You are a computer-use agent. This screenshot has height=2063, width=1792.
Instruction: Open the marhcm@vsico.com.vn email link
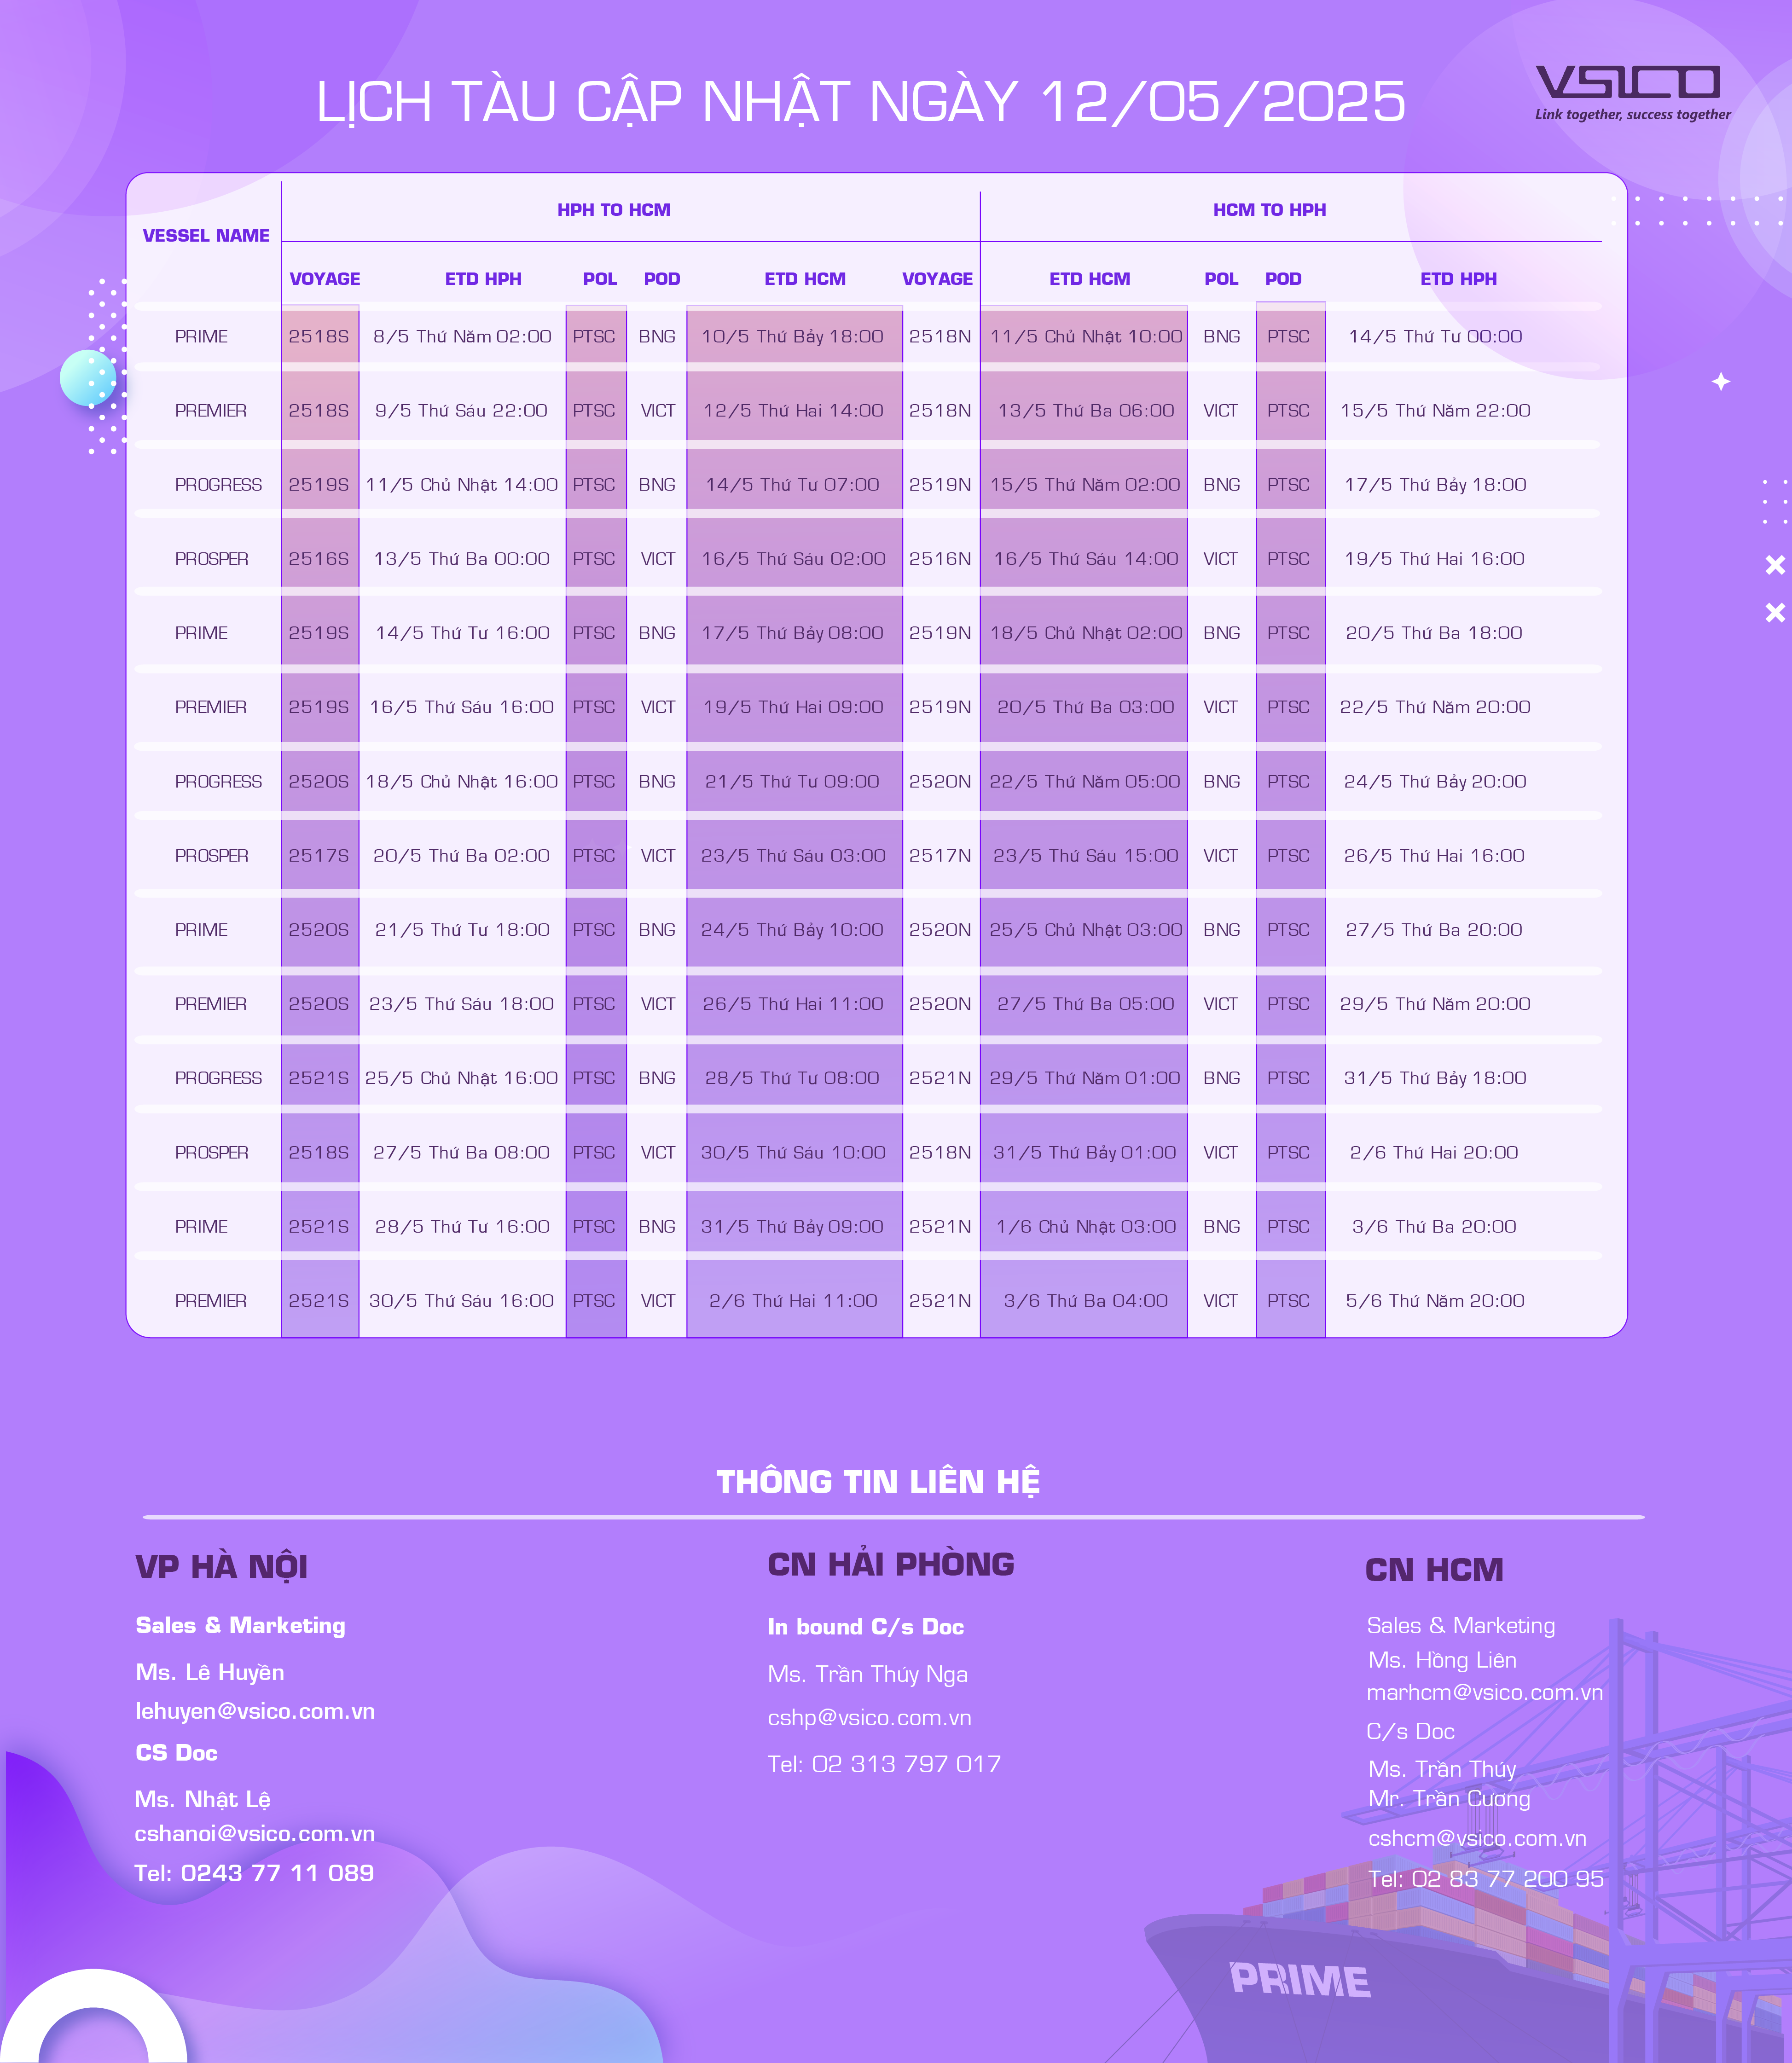click(x=1484, y=1692)
